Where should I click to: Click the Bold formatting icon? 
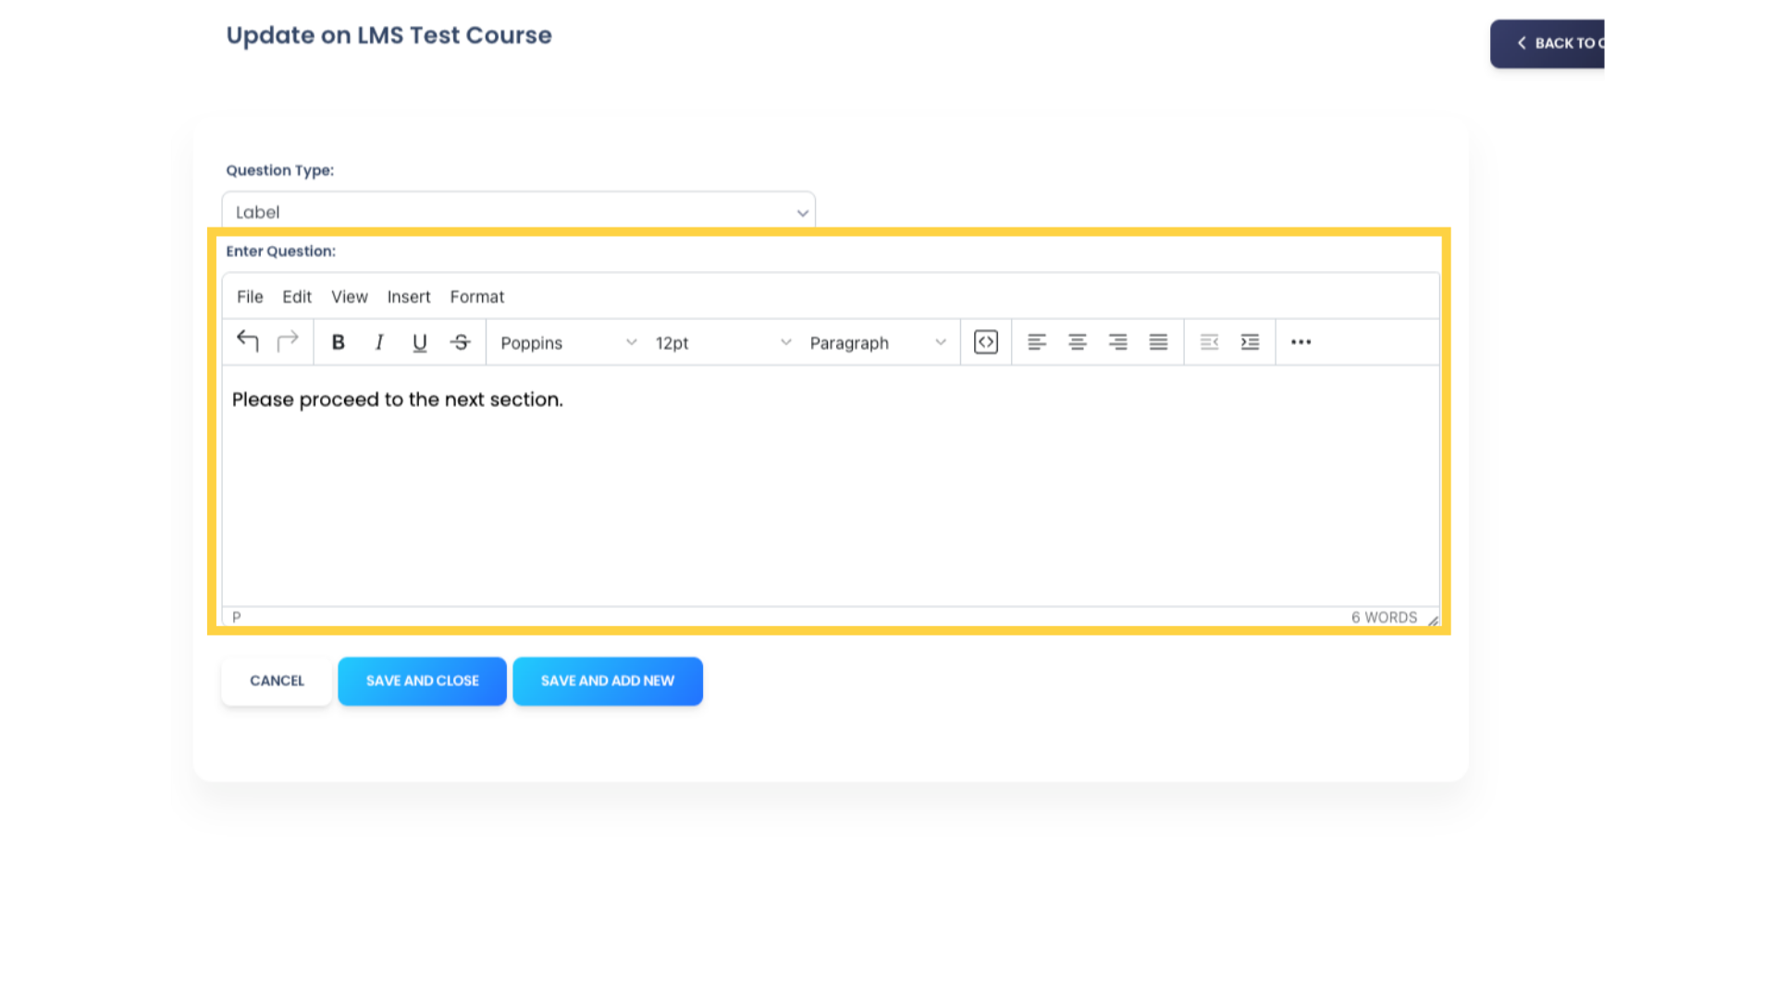click(x=338, y=343)
